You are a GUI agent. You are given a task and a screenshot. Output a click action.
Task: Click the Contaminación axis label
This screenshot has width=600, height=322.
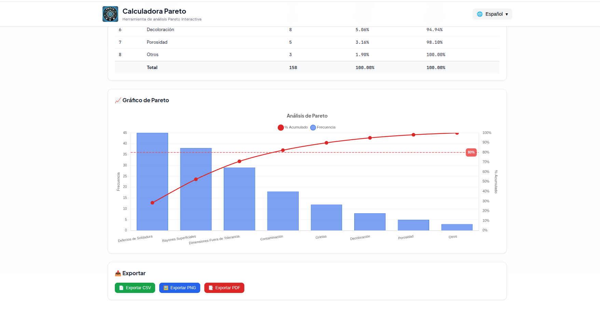(272, 238)
